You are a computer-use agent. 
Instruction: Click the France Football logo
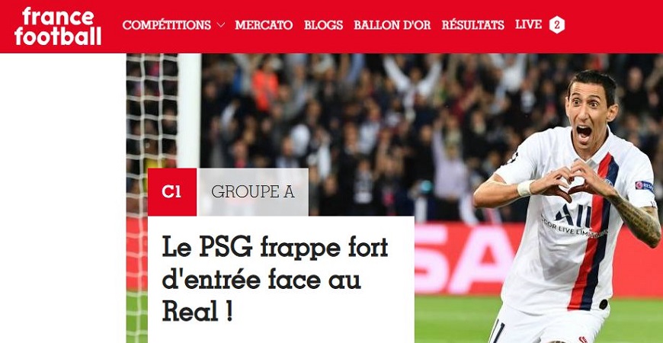pos(58,26)
